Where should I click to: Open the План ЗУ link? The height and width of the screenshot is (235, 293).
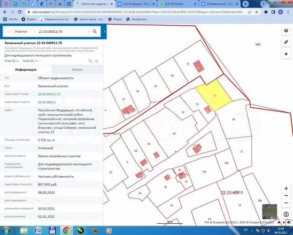coord(11,61)
